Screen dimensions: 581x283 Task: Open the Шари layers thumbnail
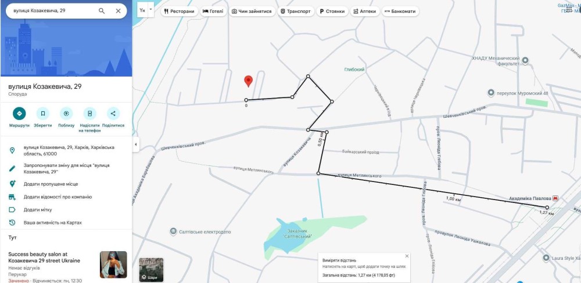151,270
